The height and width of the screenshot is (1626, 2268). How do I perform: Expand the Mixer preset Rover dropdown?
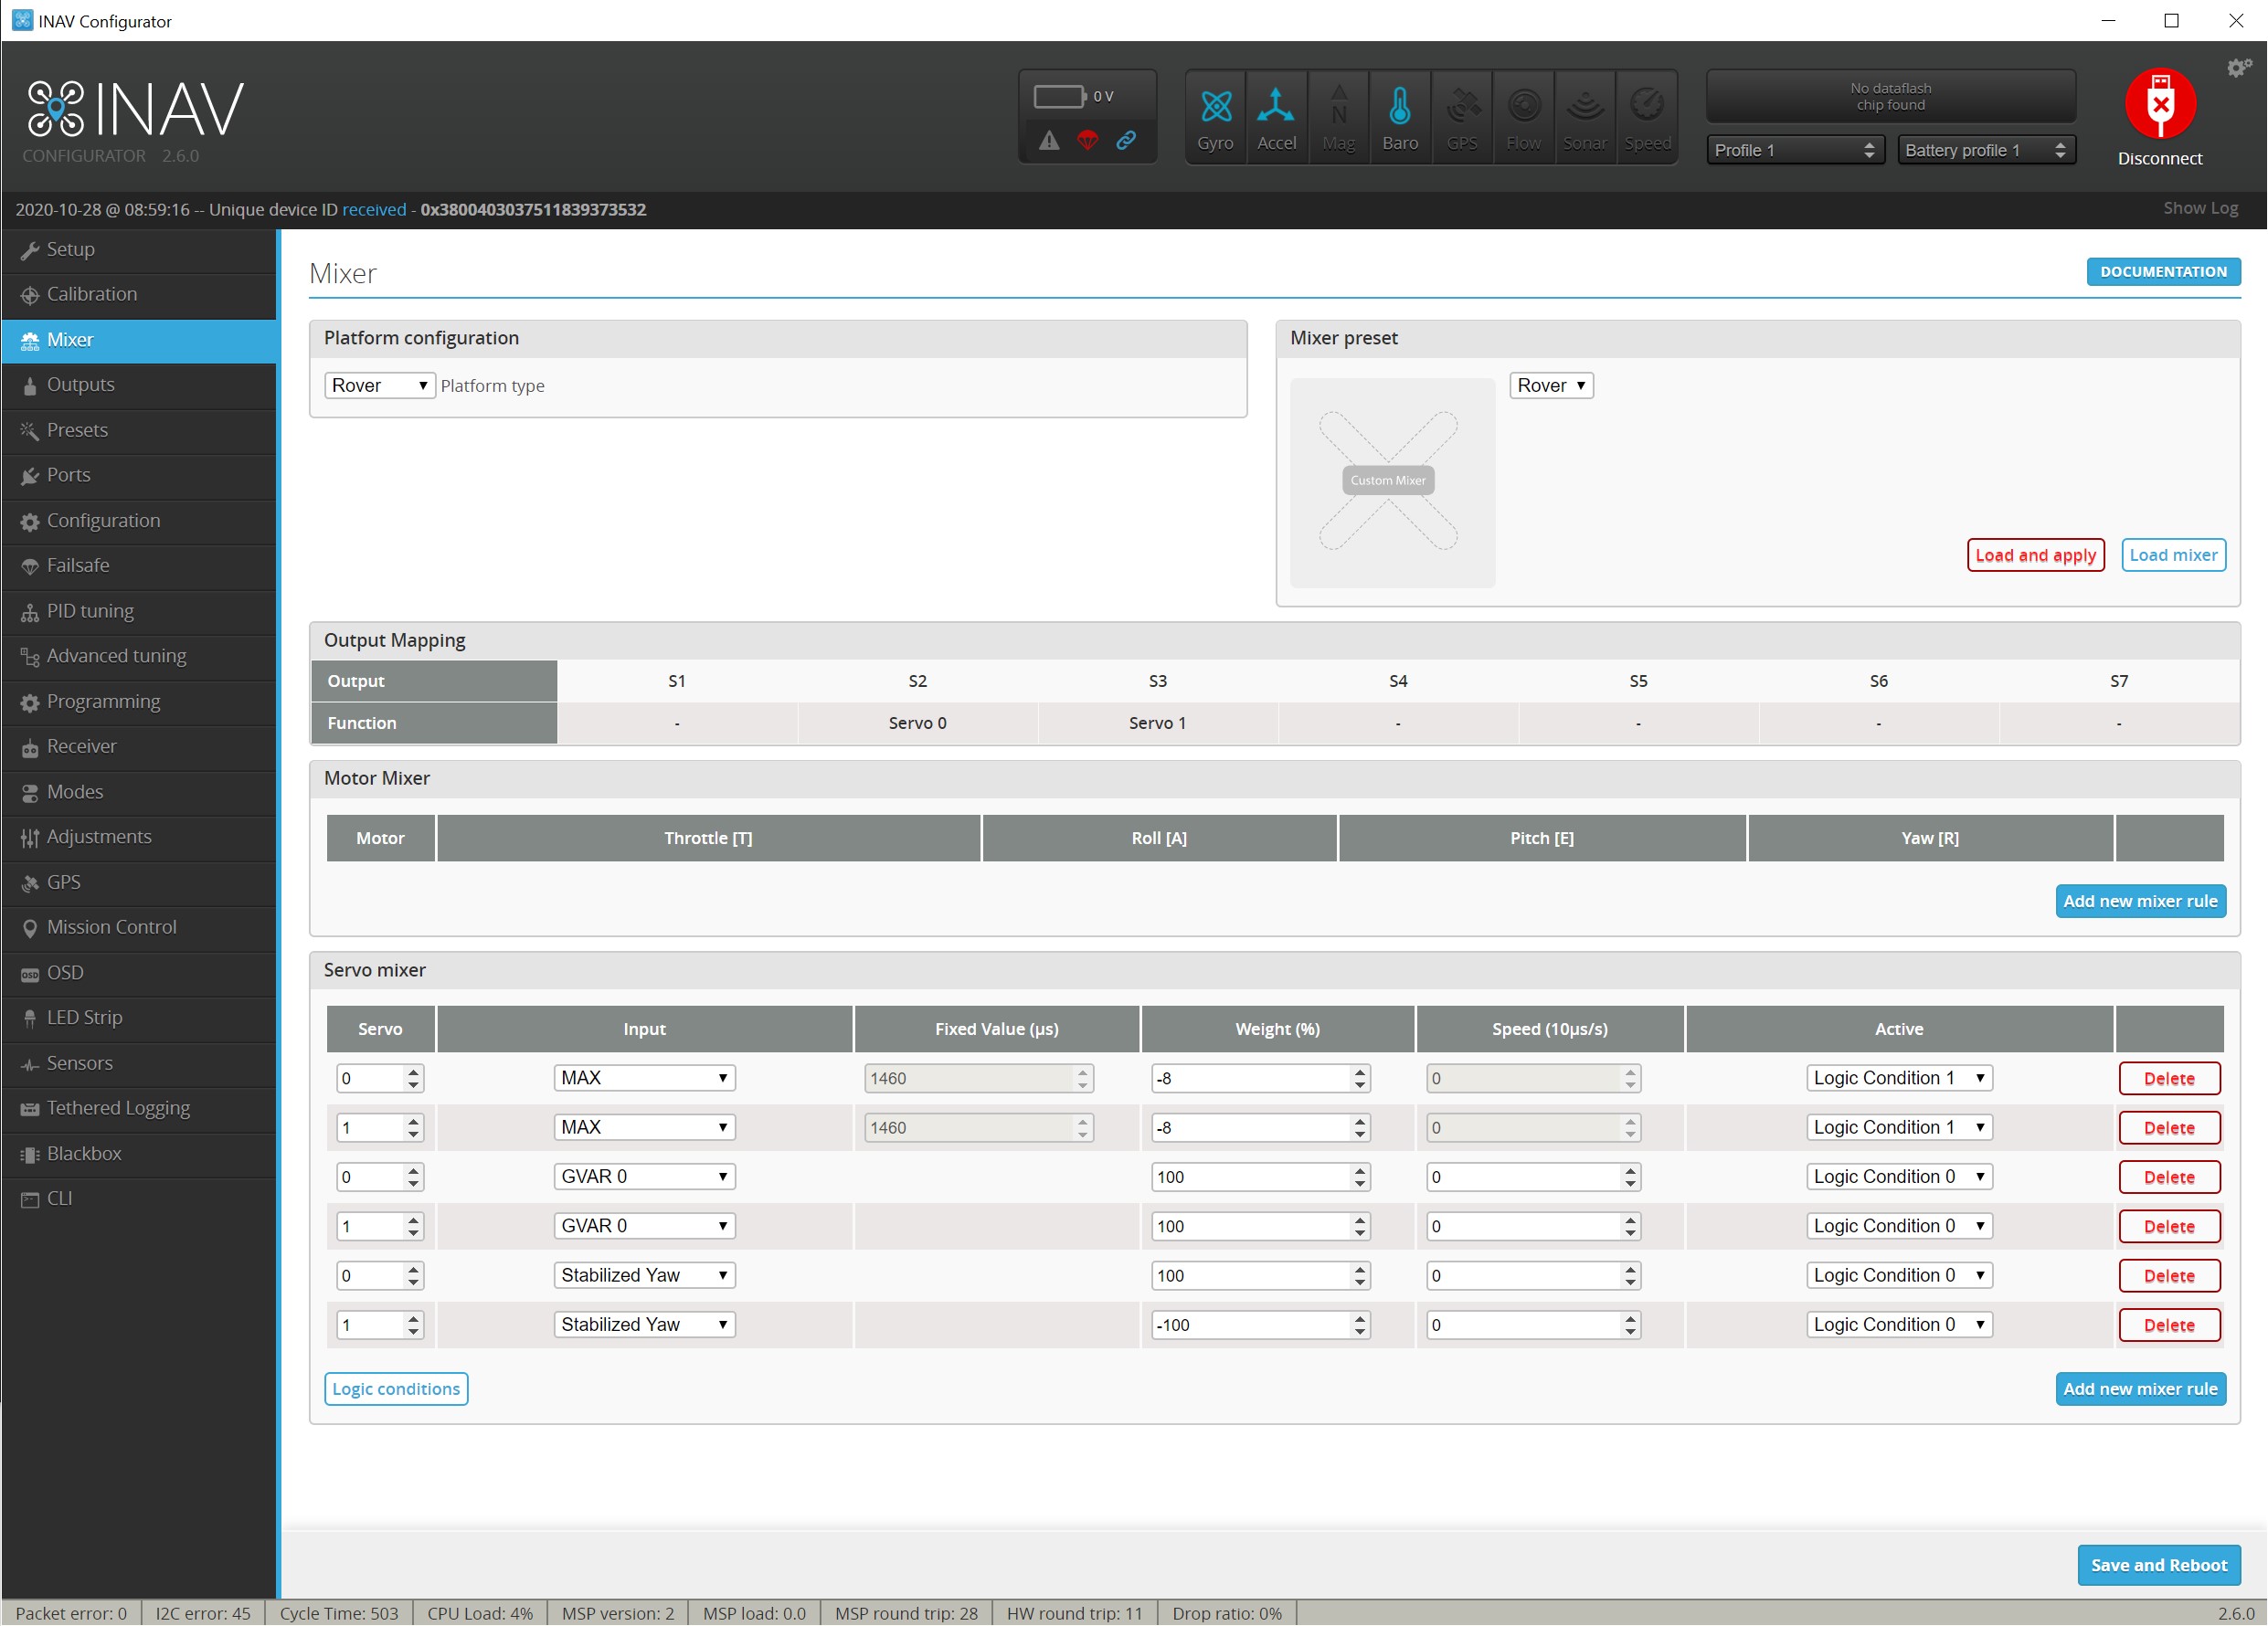coord(1550,385)
